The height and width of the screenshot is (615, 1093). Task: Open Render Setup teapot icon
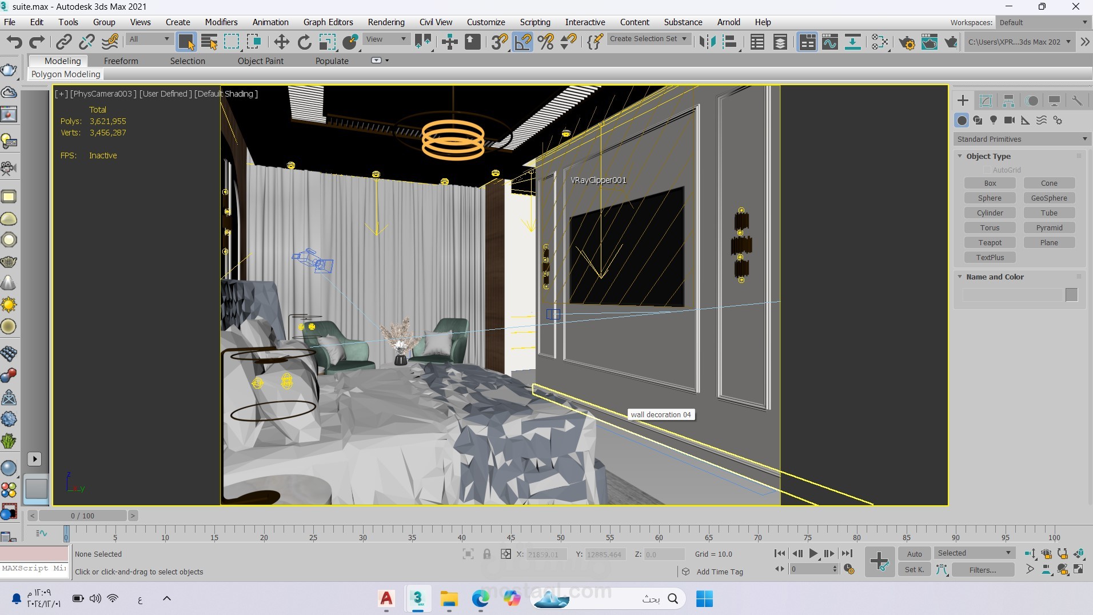click(x=907, y=42)
